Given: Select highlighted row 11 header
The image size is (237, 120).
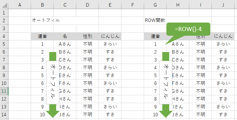Looking at the screenshot, I should 4,91.
